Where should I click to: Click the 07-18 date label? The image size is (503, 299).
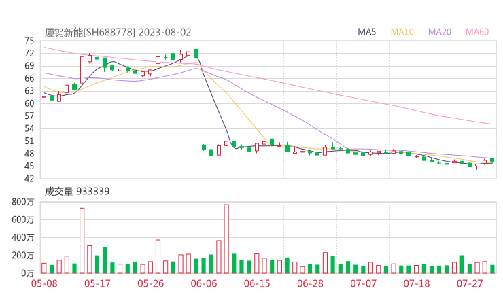pos(417,283)
